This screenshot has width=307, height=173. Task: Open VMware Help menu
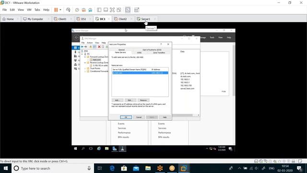tap(46, 10)
